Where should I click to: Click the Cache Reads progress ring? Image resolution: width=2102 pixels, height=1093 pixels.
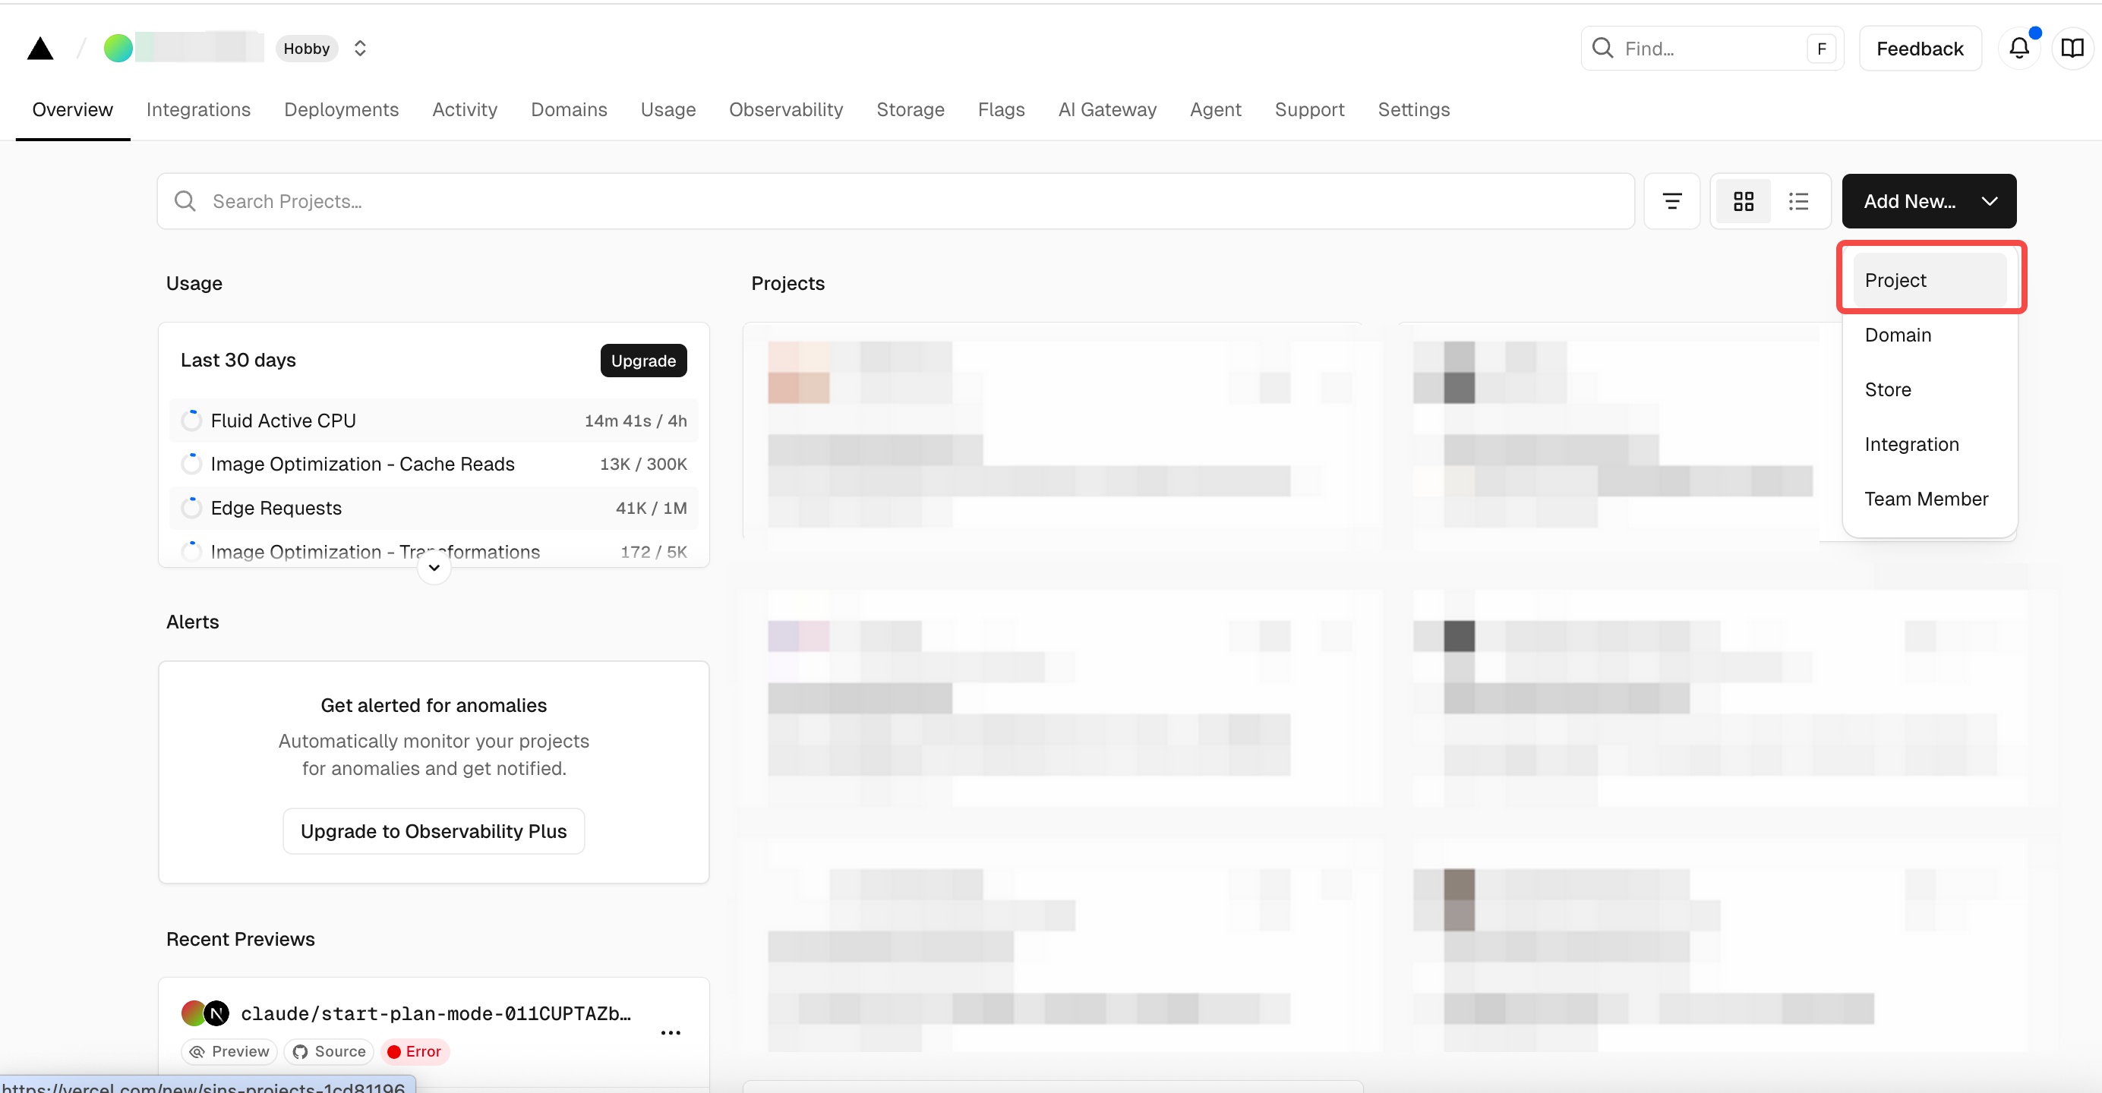tap(191, 463)
